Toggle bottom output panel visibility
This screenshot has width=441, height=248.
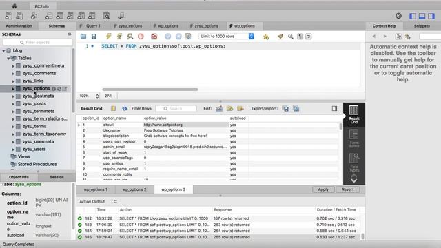(x=422, y=16)
